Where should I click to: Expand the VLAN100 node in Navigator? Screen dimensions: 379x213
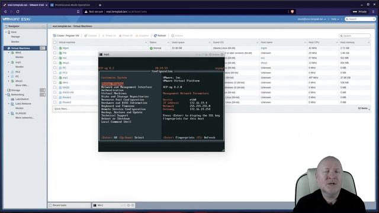coord(9,113)
